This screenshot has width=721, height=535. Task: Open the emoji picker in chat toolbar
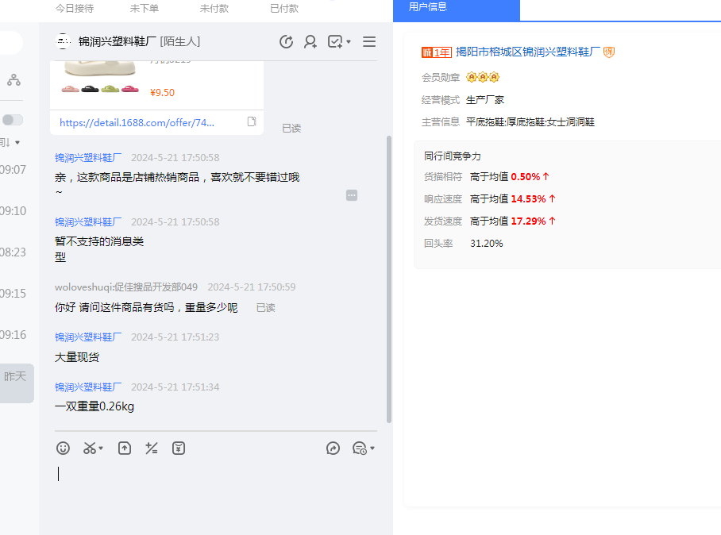coord(64,448)
